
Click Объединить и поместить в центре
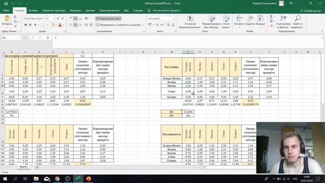118,25
